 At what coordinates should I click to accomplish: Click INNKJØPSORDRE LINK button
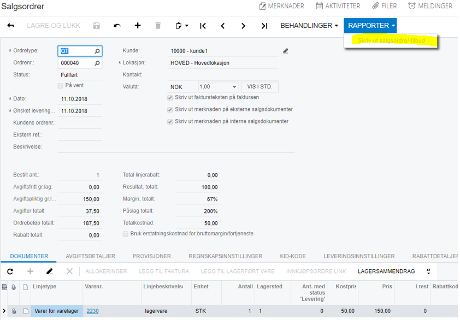pos(316,271)
